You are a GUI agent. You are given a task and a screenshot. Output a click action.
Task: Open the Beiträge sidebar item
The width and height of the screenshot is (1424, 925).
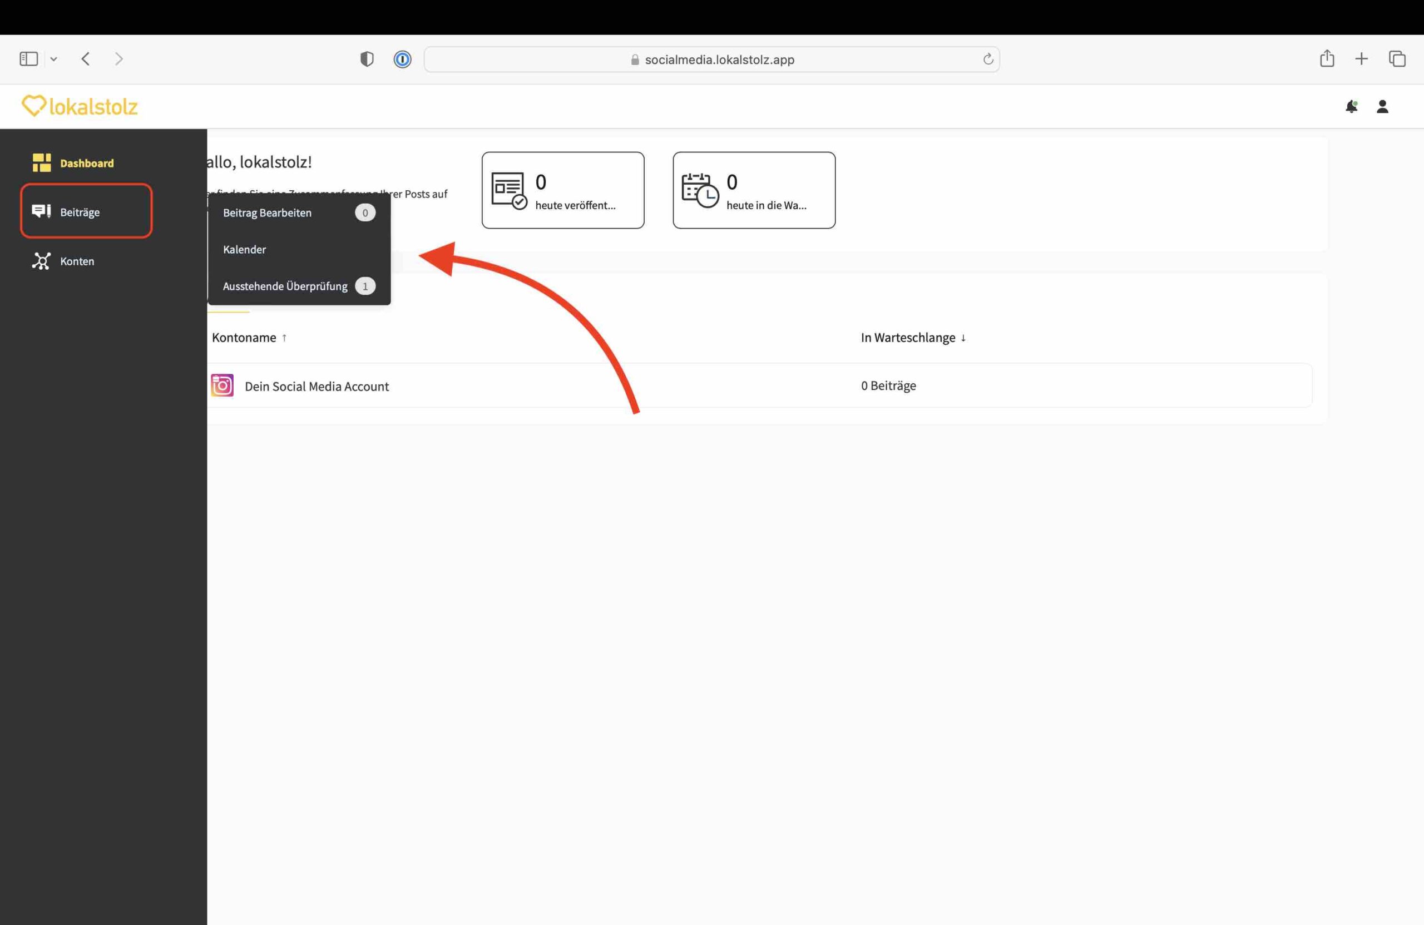80,212
